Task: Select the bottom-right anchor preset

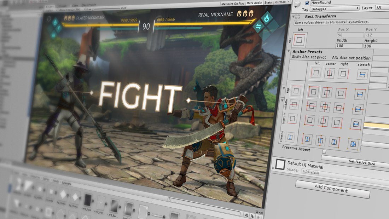Action: point(337,122)
